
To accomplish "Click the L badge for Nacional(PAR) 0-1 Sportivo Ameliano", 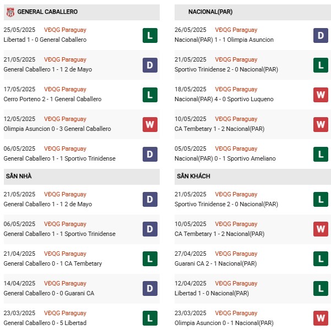I will 321,154.
